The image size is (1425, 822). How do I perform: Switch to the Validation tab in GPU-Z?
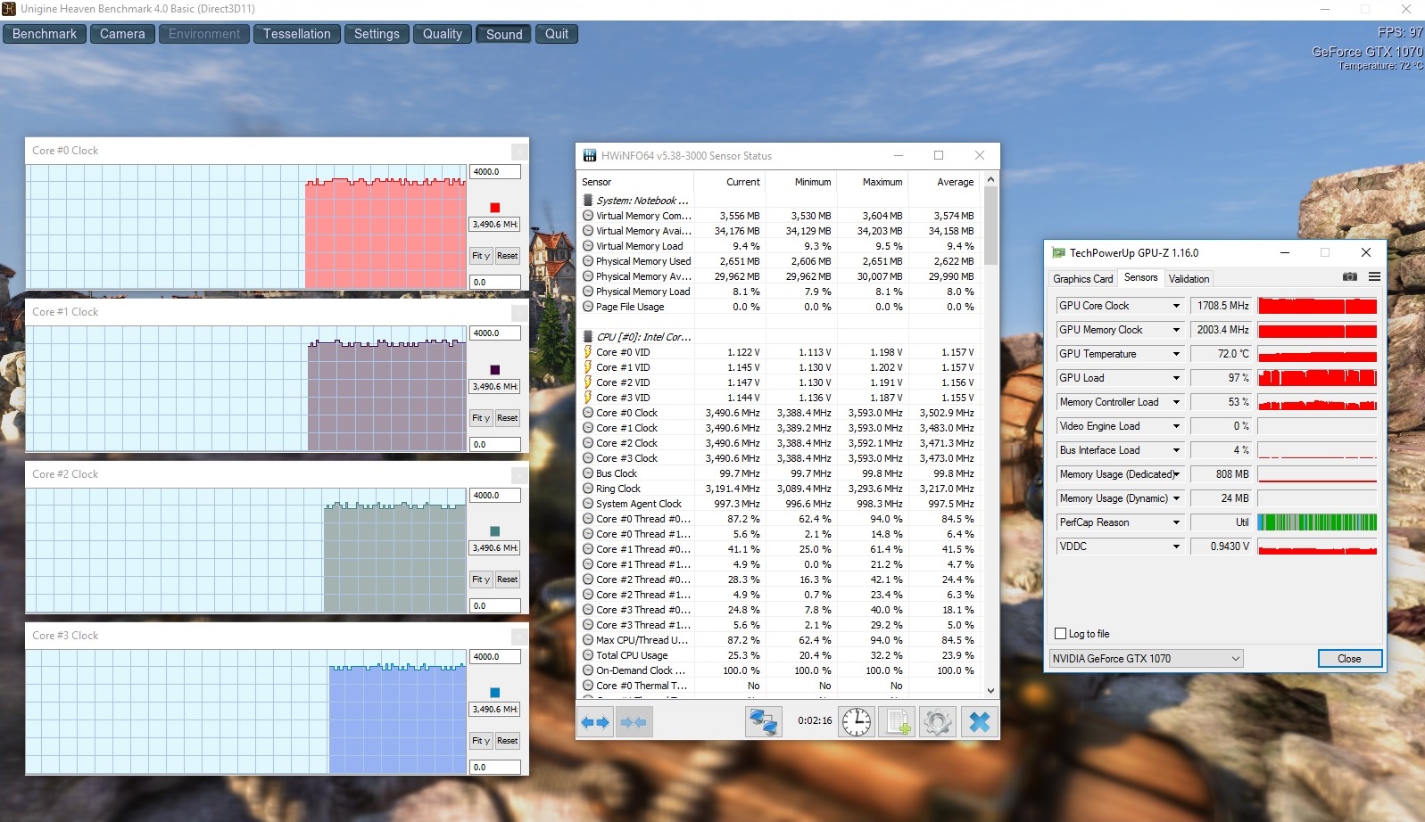pyautogui.click(x=1189, y=279)
